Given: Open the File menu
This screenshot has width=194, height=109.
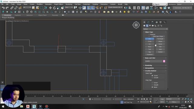Looking at the screenshot, I should pyautogui.click(x=2, y=4).
